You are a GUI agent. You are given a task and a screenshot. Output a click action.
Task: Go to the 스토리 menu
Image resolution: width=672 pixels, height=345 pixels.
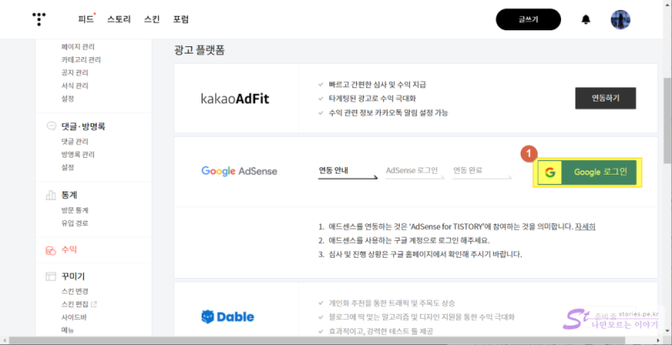(118, 19)
